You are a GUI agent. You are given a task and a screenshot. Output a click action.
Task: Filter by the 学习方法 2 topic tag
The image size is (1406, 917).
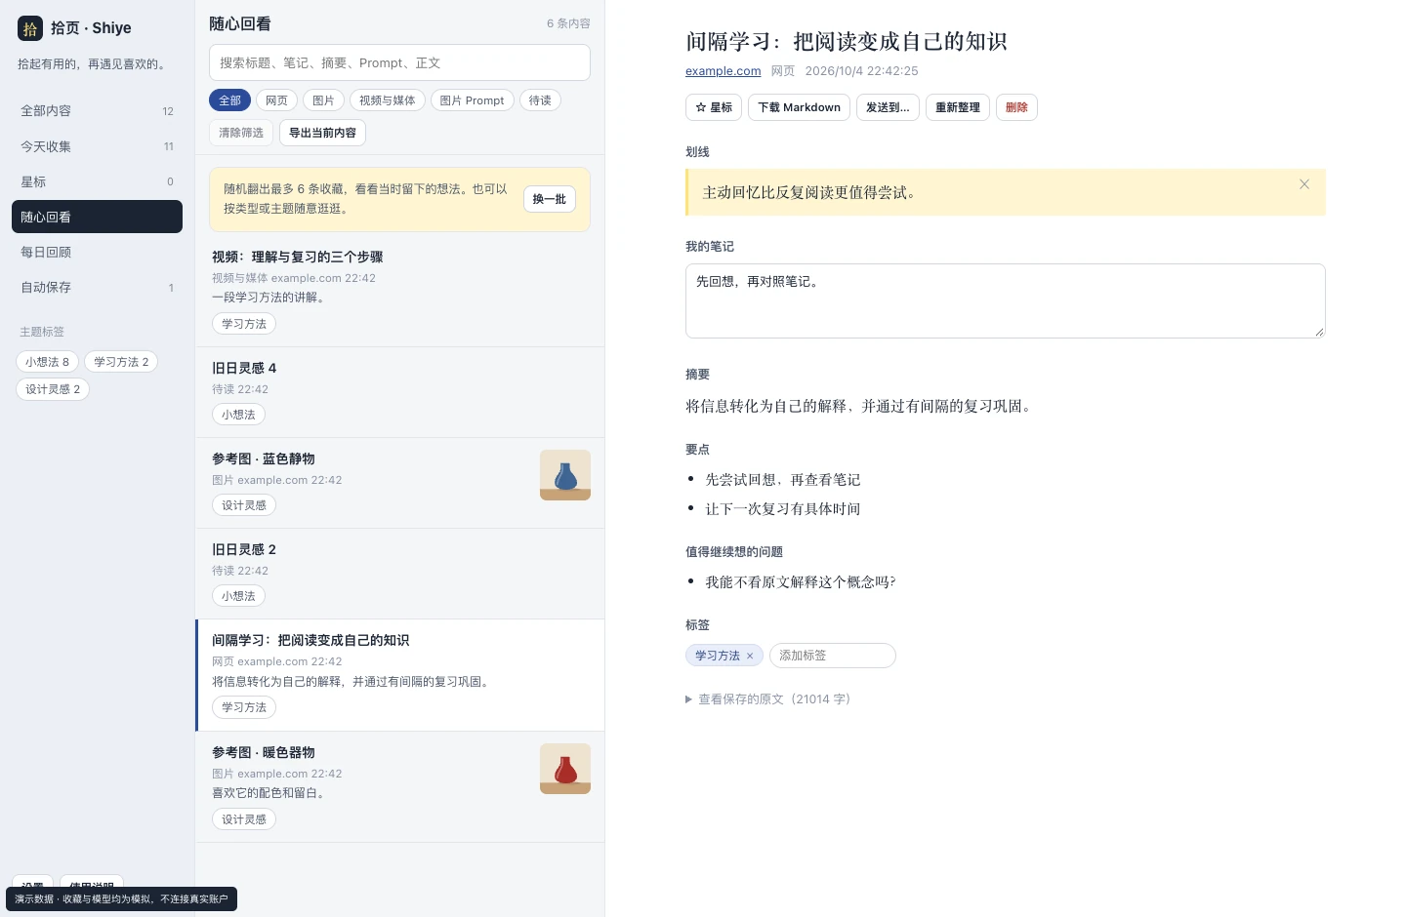click(121, 362)
